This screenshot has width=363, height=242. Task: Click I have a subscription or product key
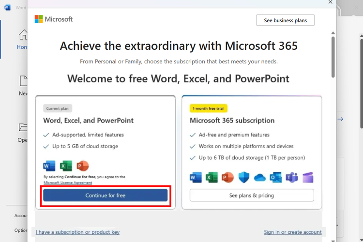[x=77, y=232]
